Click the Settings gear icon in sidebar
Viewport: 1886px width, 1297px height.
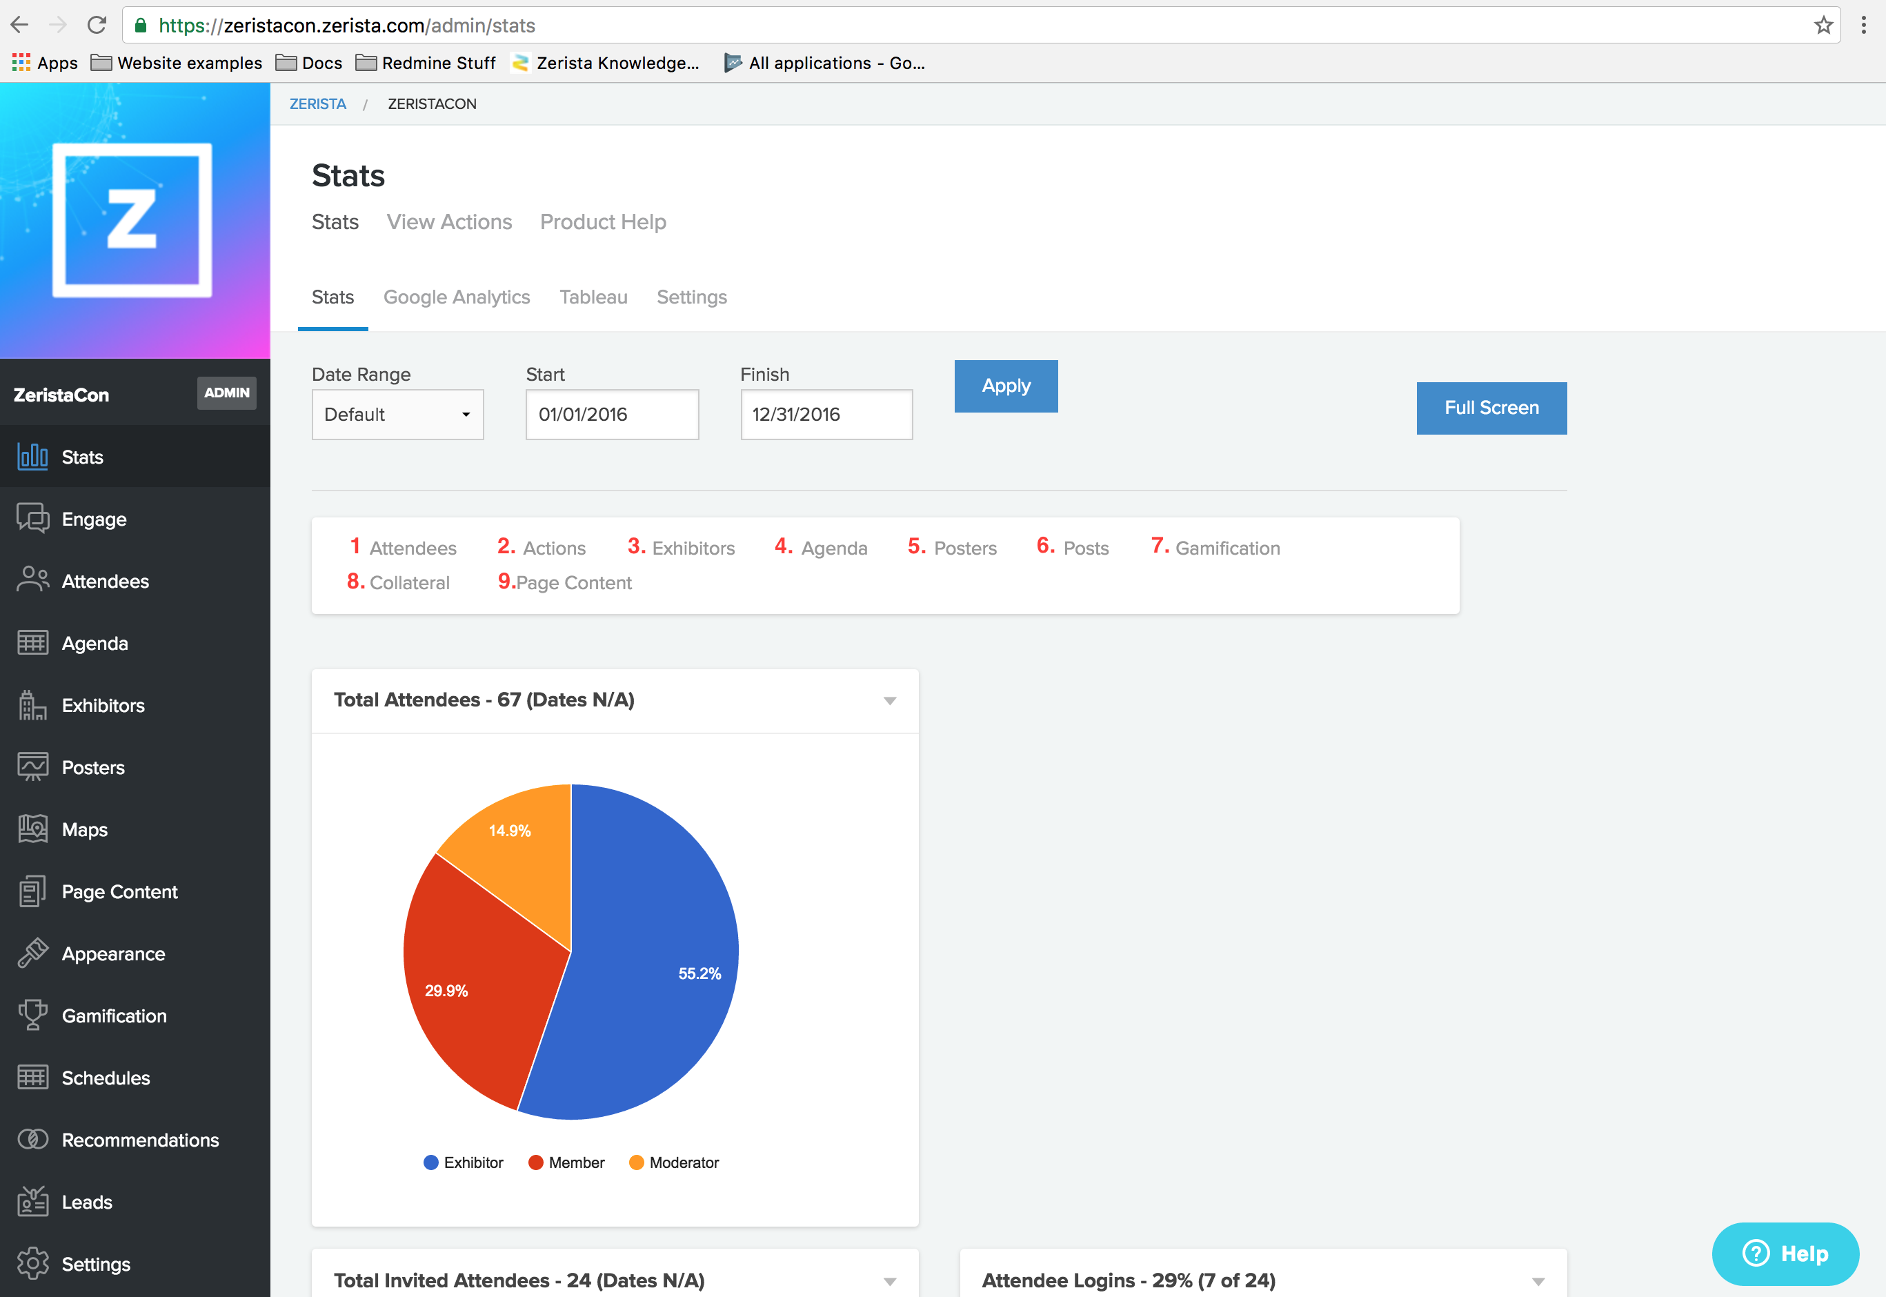click(32, 1264)
